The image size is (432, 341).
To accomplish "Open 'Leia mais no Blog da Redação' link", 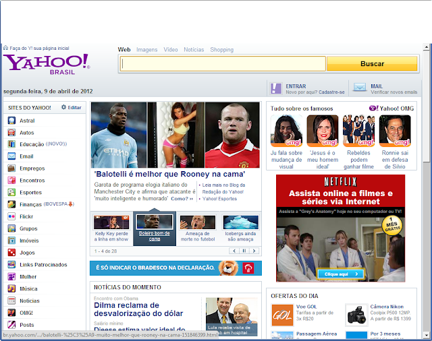I will tap(223, 189).
